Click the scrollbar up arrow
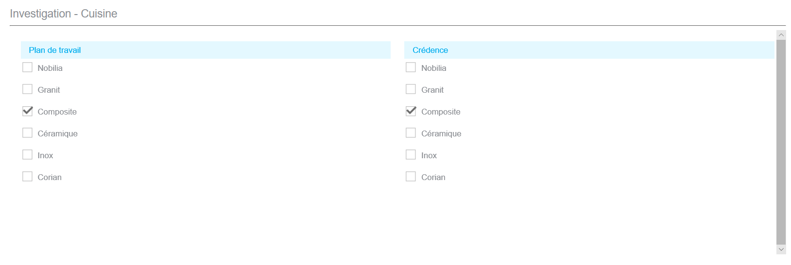The image size is (791, 265). click(x=781, y=35)
